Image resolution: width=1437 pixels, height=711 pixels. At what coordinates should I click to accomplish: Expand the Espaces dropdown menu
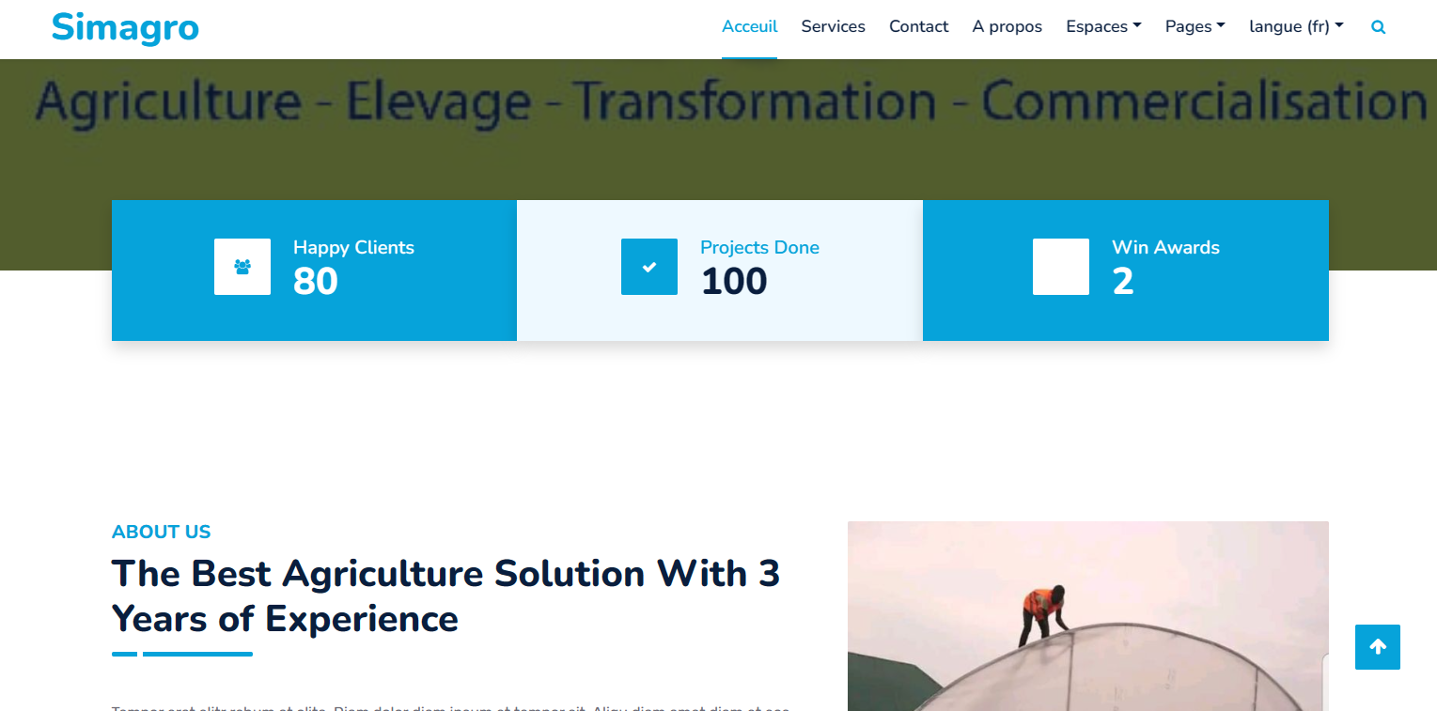click(1103, 27)
